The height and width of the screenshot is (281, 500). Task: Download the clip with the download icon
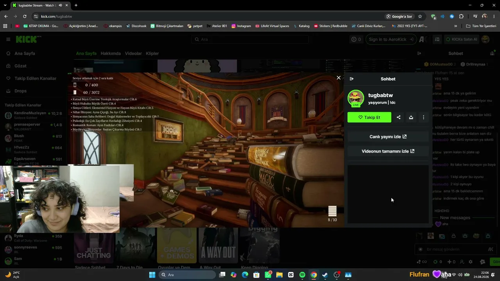click(x=411, y=117)
